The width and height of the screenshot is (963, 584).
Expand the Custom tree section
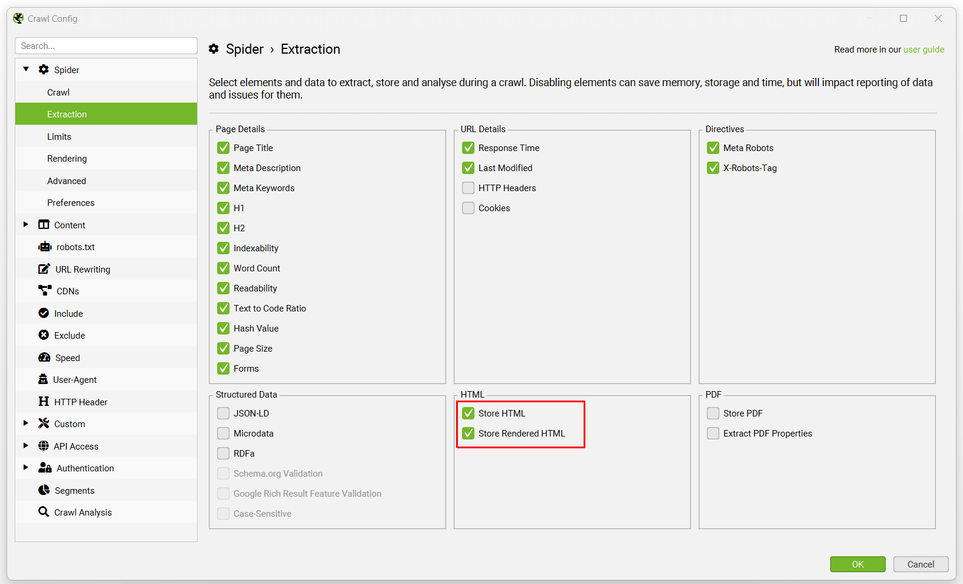tap(25, 423)
